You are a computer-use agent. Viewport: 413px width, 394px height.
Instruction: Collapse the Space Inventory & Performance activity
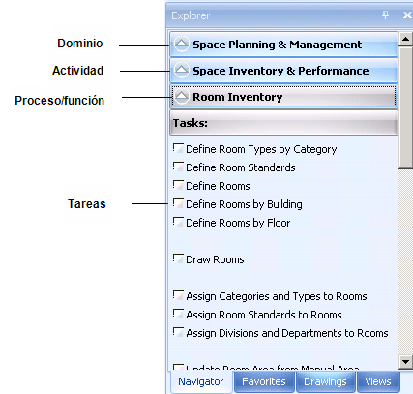click(182, 71)
